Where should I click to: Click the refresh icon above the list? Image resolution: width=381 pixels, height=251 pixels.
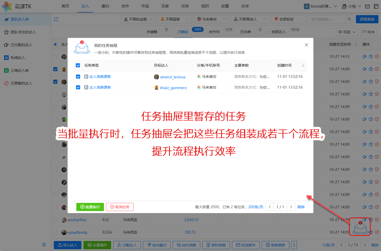[56, 19]
